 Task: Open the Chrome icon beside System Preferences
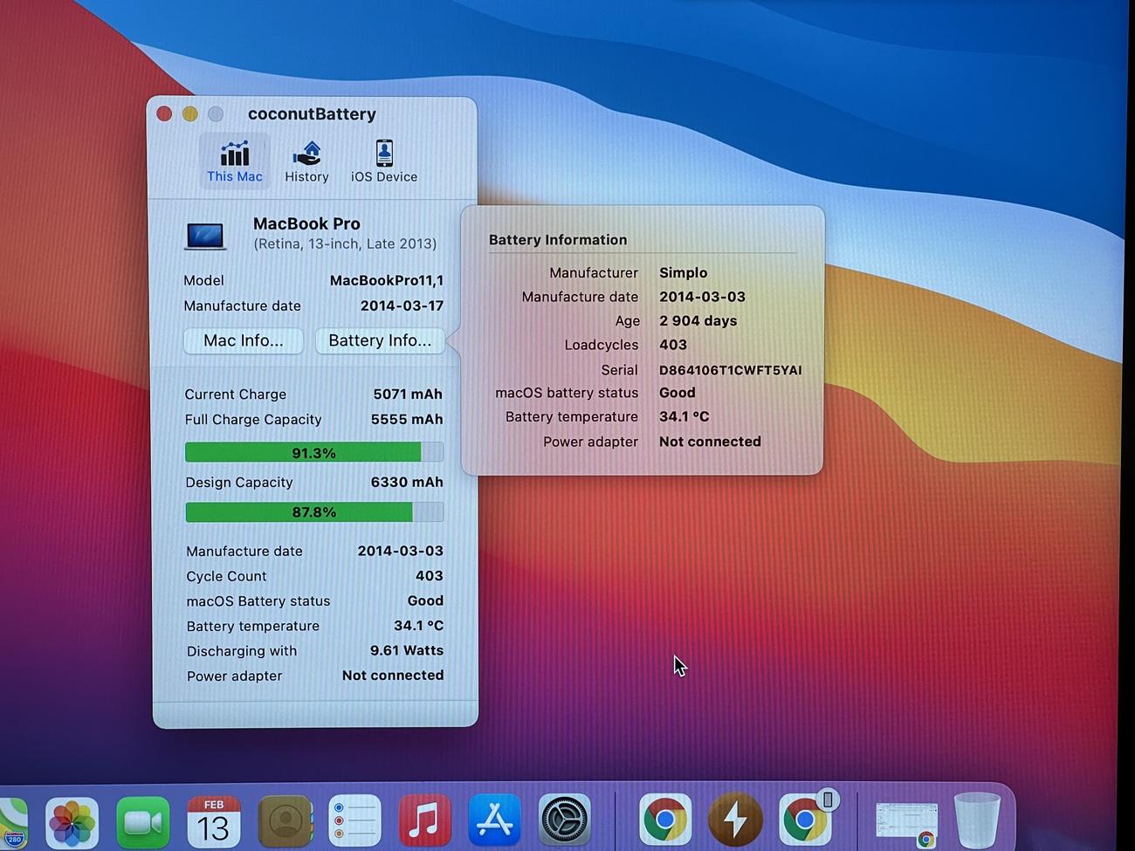click(664, 820)
